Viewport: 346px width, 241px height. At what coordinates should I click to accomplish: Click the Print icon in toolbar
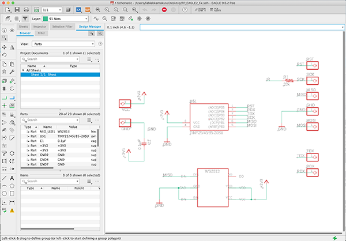coord(27,10)
